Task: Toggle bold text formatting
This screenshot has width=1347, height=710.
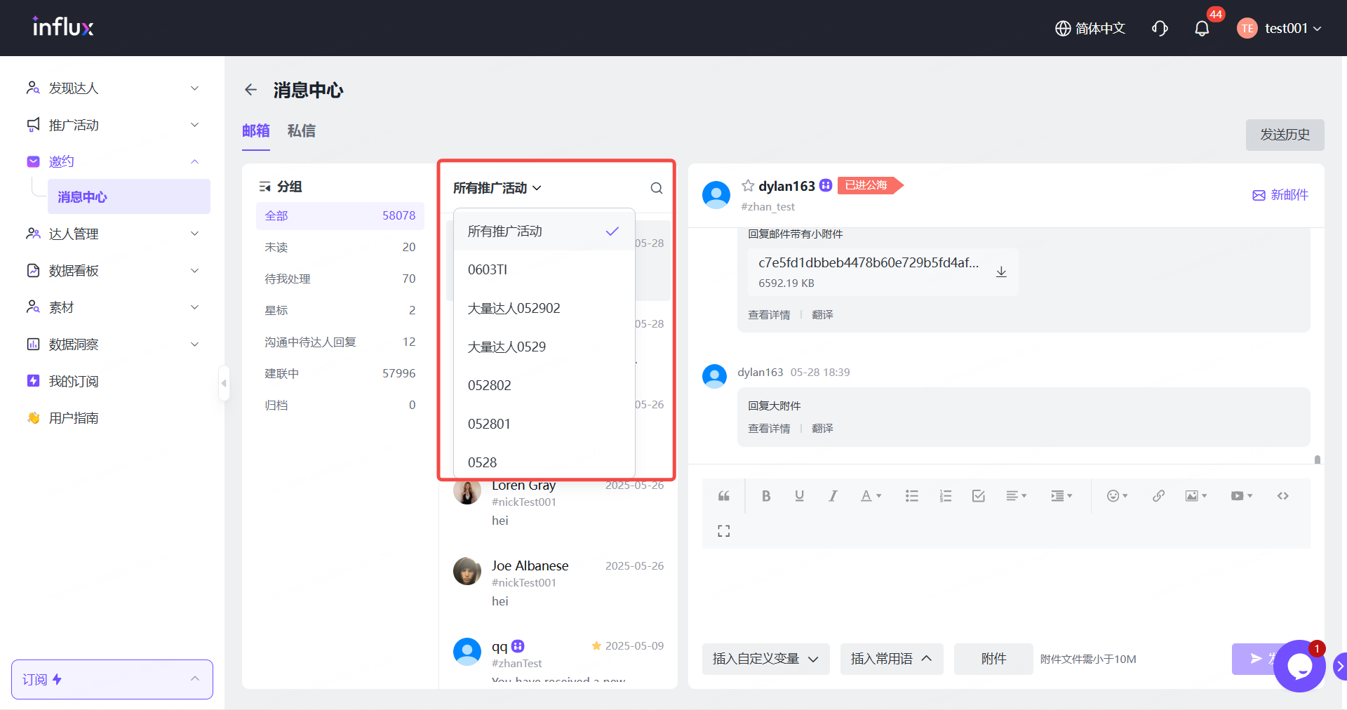Action: coord(766,496)
